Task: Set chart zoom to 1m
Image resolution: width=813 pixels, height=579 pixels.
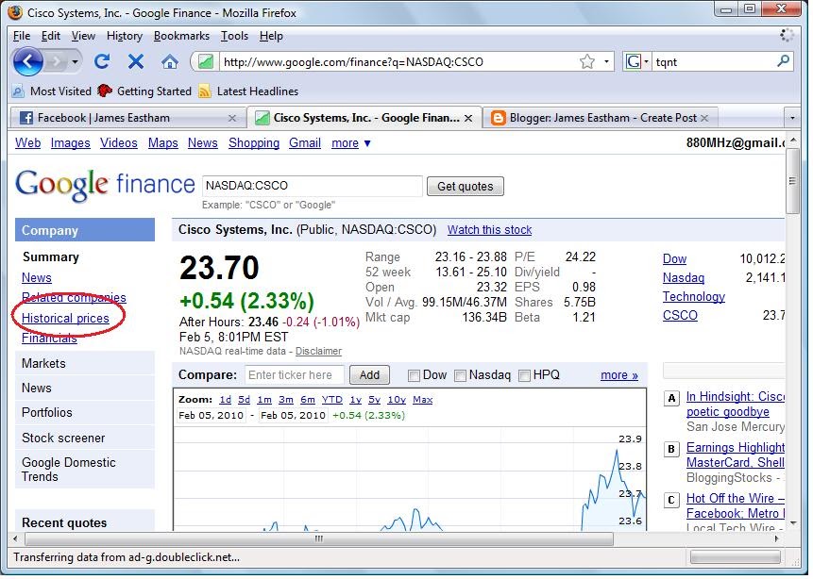Action: tap(264, 400)
